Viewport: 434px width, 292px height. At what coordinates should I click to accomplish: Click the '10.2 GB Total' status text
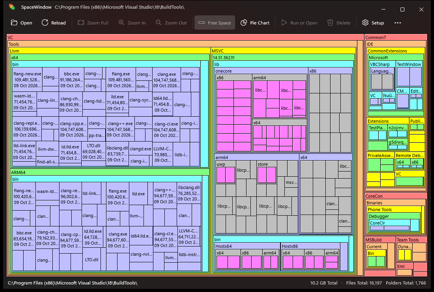(x=324, y=283)
